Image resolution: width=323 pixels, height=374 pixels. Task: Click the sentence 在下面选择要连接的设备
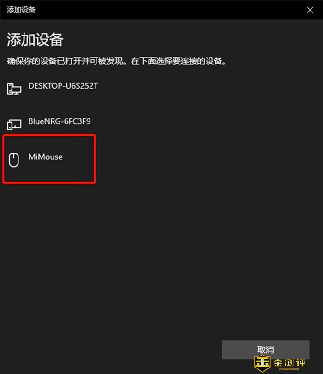pos(176,61)
